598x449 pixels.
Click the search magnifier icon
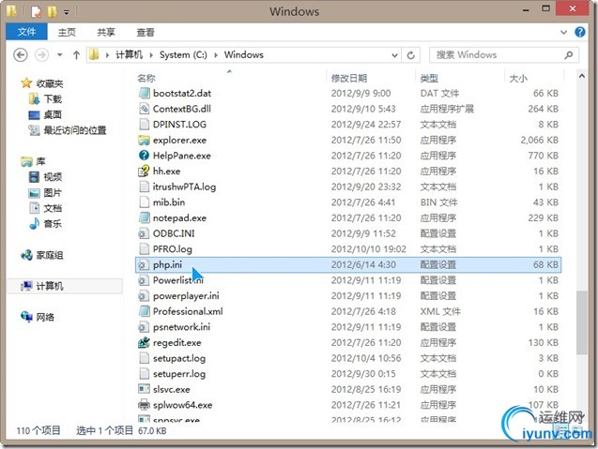569,55
